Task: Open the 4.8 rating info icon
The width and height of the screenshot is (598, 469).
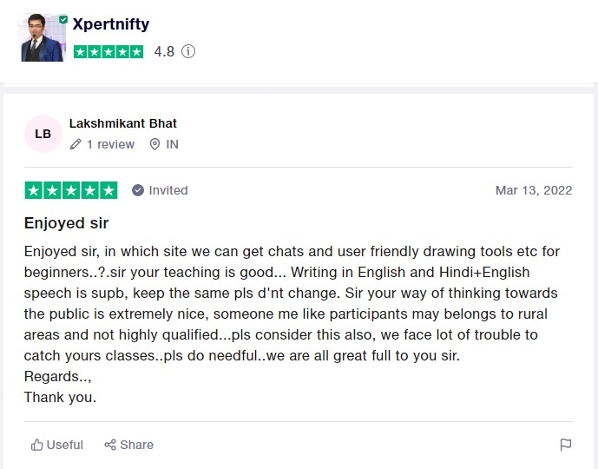Action: [188, 51]
